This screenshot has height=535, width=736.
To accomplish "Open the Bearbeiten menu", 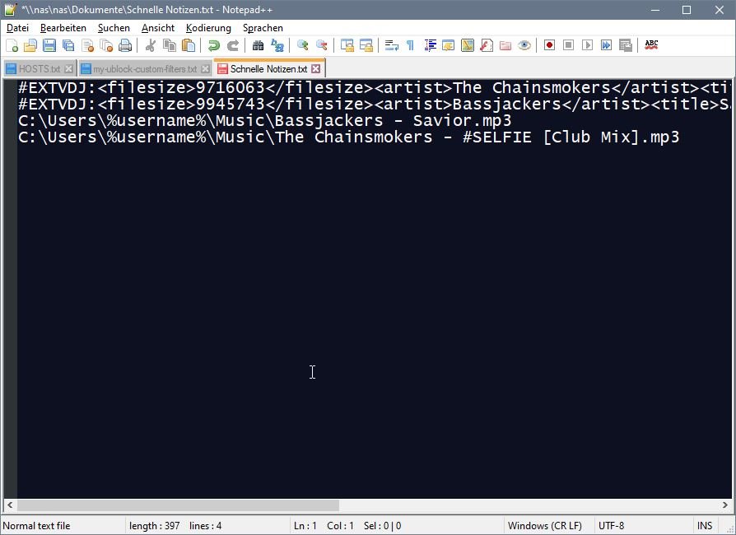I will (x=63, y=28).
